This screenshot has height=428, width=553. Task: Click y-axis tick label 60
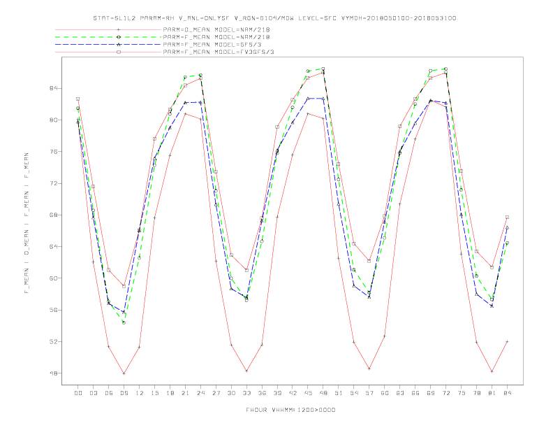pos(53,278)
